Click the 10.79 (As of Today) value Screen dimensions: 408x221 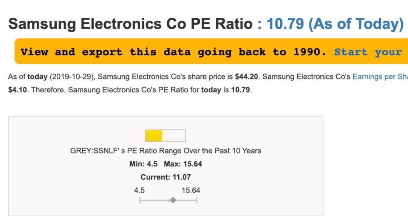(x=335, y=24)
